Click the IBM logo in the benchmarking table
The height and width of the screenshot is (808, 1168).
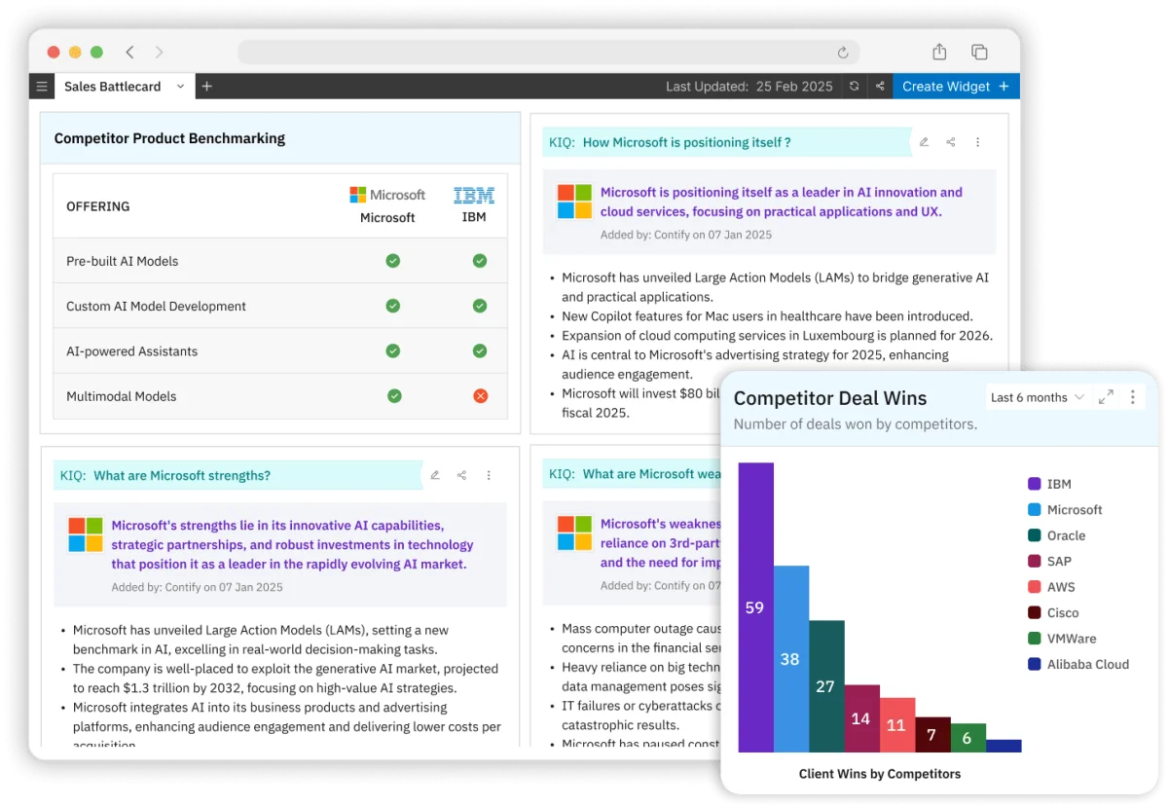[x=474, y=194]
